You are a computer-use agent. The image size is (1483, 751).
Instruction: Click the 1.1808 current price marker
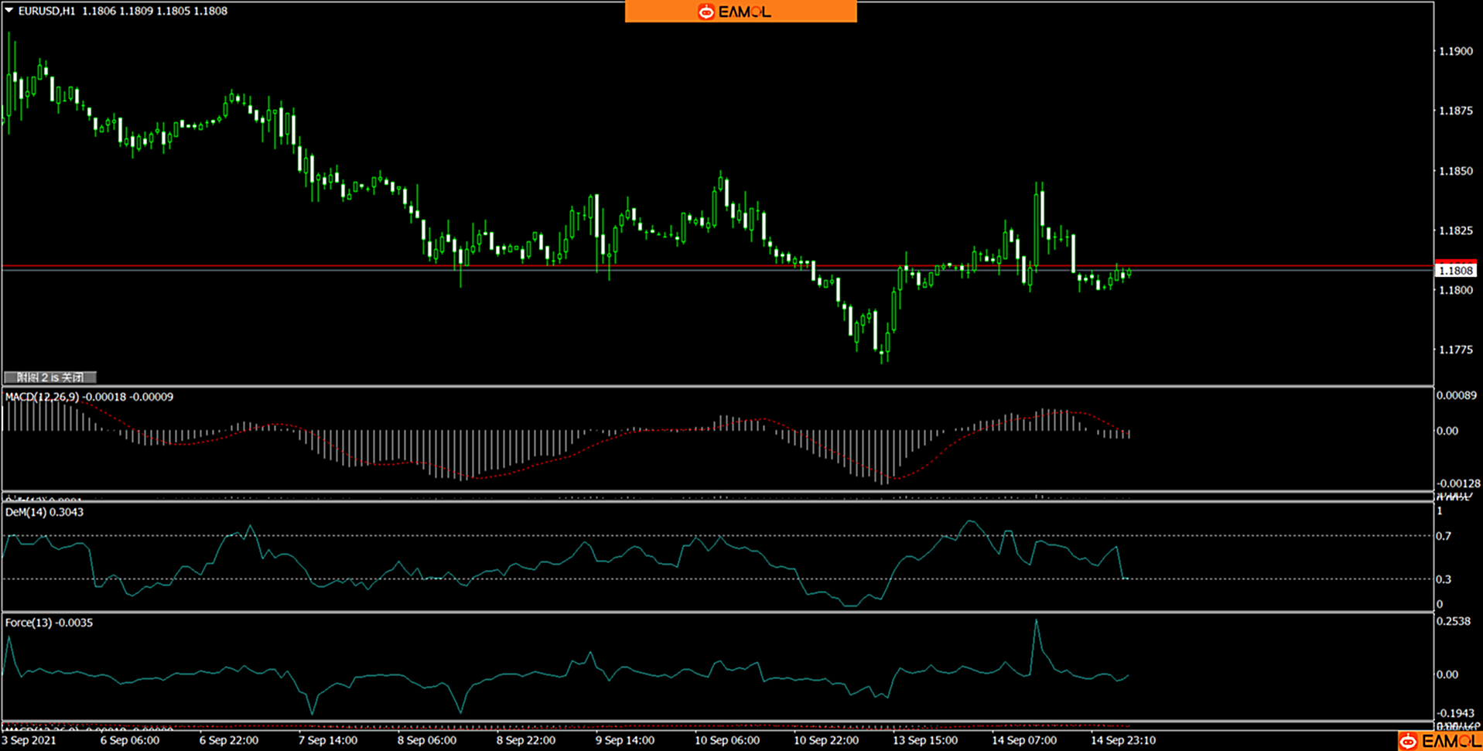1455,270
